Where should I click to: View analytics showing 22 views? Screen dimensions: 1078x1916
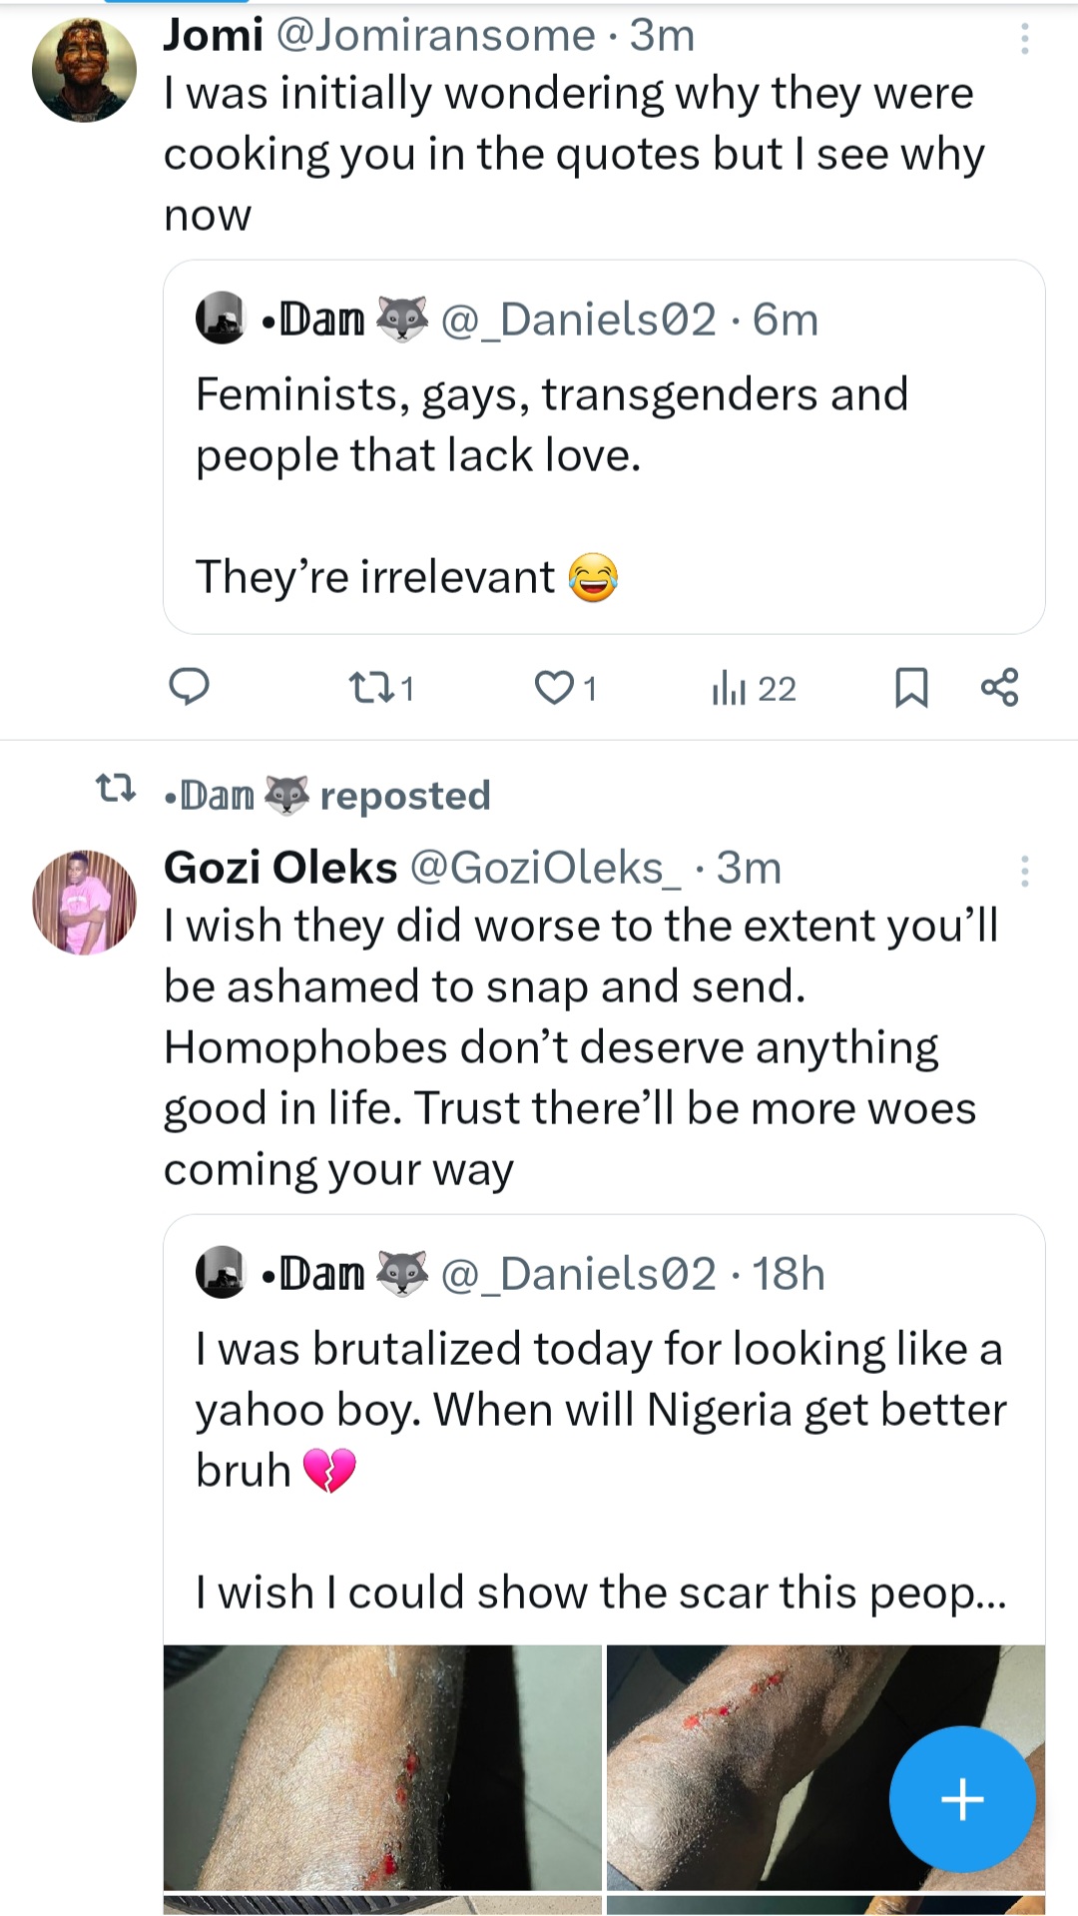(x=754, y=688)
